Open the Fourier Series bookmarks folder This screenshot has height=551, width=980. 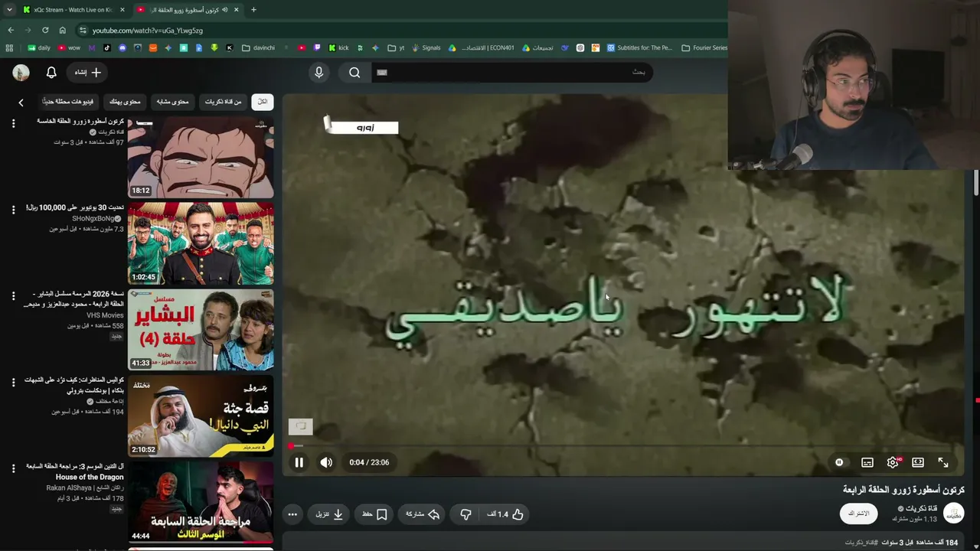tap(704, 47)
